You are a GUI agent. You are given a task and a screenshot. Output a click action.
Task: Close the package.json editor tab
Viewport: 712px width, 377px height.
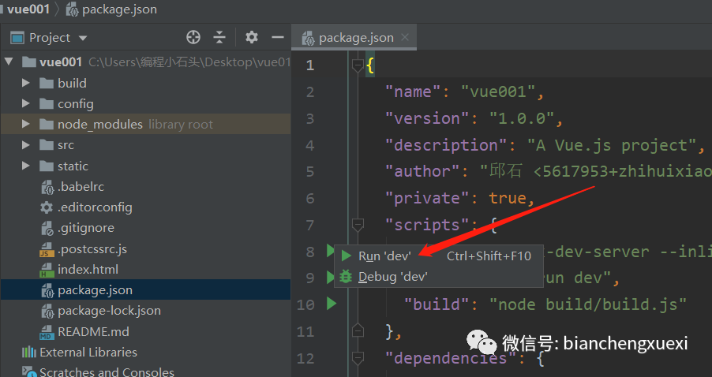click(x=405, y=37)
